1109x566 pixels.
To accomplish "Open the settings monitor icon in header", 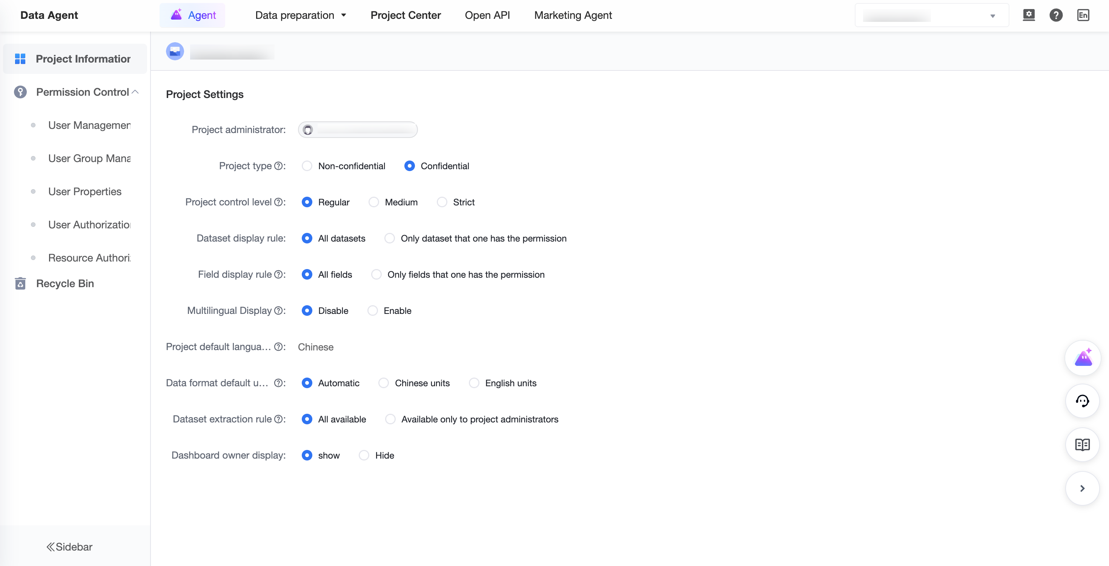I will click(x=1029, y=15).
